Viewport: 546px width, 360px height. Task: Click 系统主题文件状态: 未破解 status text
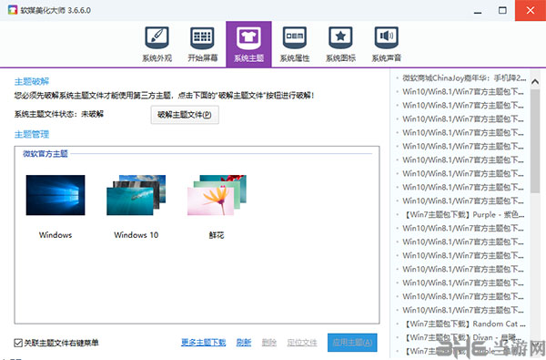pos(59,114)
